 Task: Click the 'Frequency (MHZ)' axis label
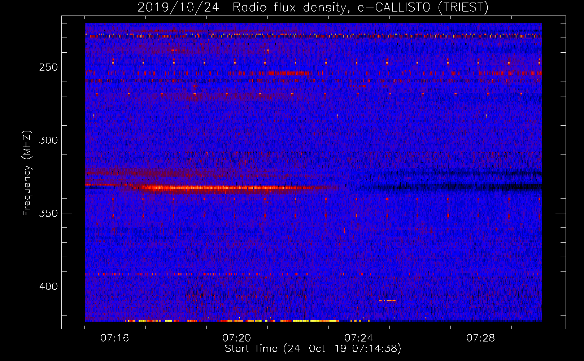click(x=27, y=173)
